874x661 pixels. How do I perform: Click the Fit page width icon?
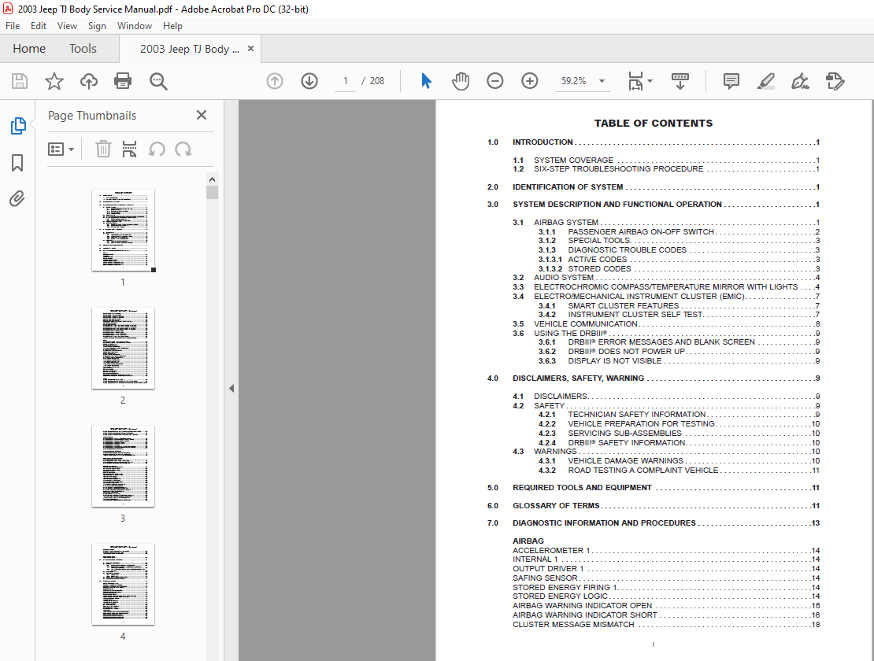coord(635,81)
